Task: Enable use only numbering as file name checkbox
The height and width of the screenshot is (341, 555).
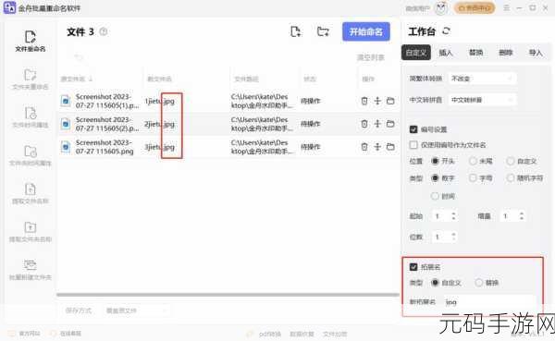Action: click(413, 145)
